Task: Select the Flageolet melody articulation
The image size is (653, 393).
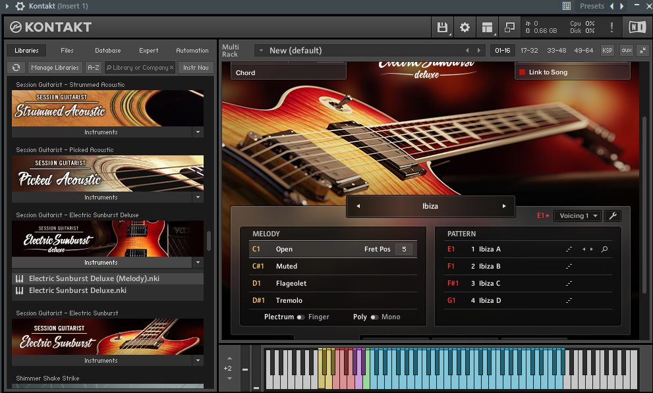Action: [333, 283]
